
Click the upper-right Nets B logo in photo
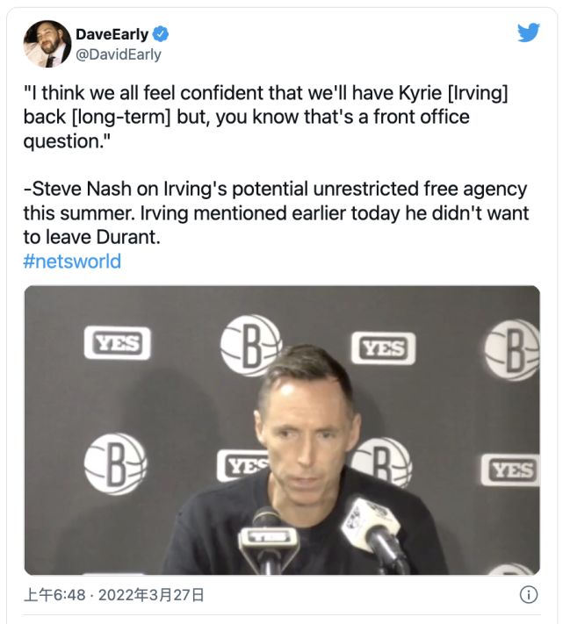point(512,350)
